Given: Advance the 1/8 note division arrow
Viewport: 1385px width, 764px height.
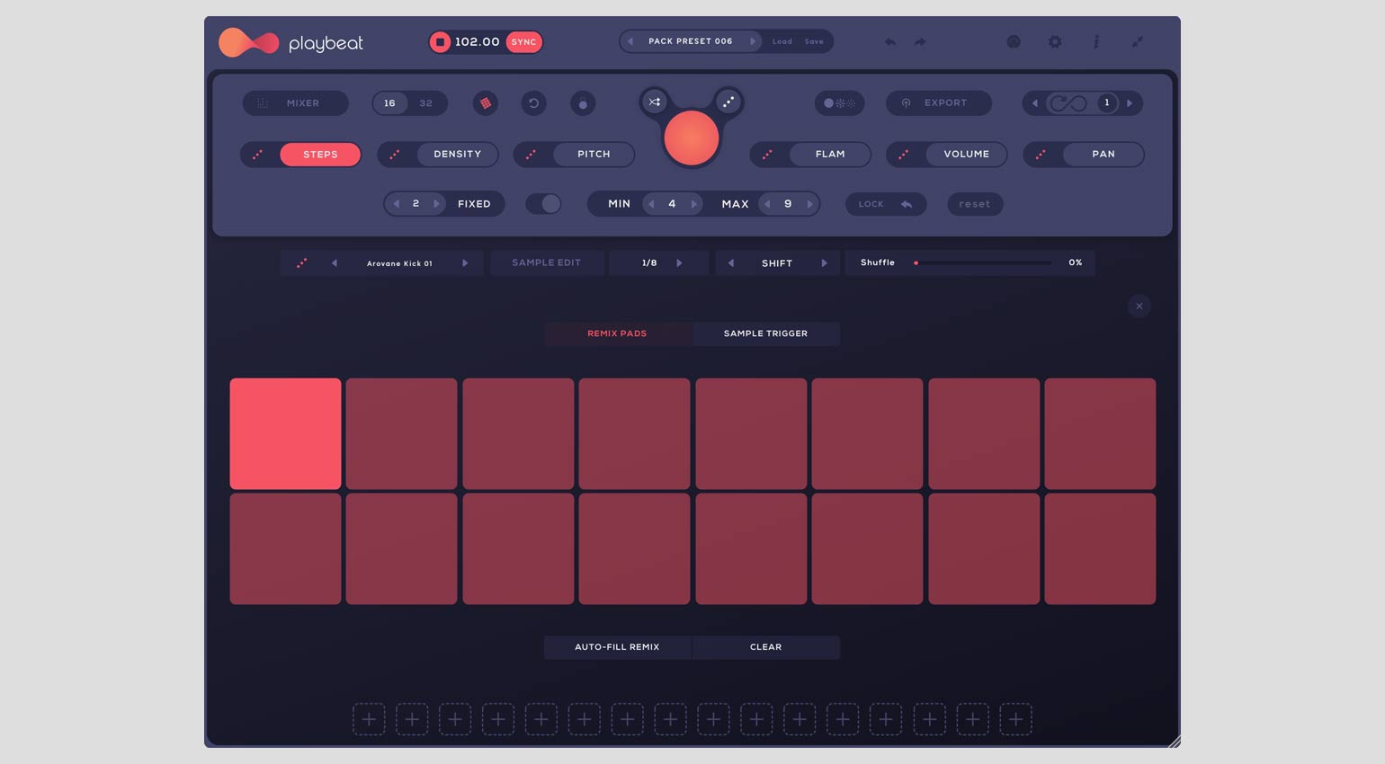Looking at the screenshot, I should tap(679, 263).
